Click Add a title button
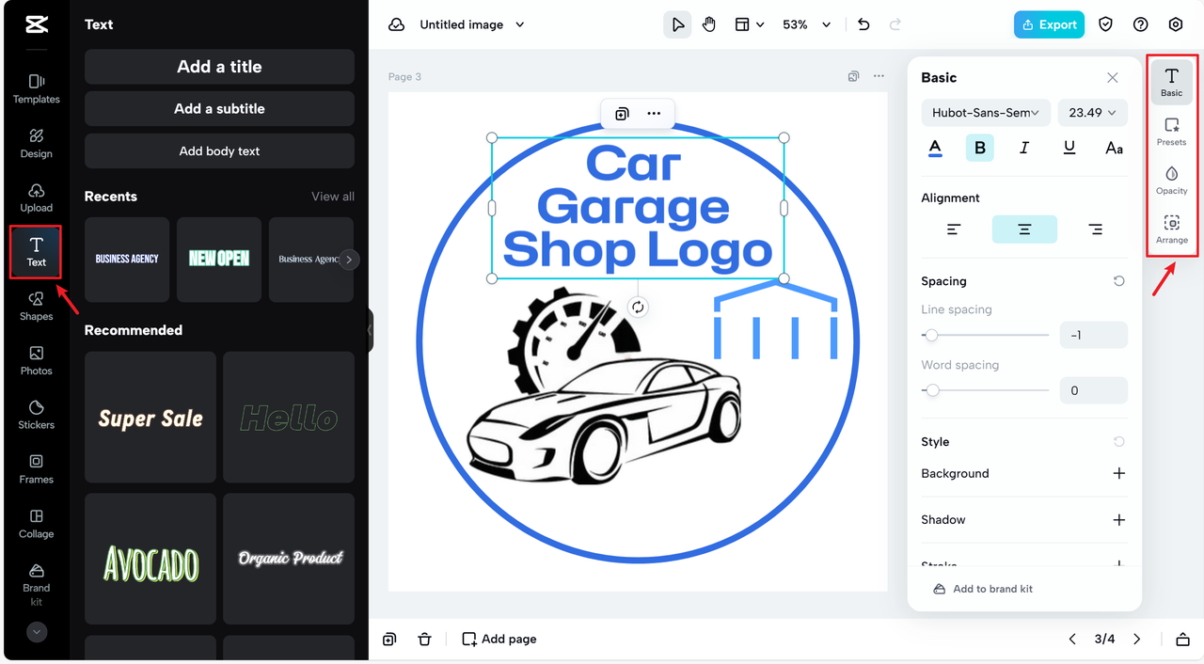 click(219, 67)
